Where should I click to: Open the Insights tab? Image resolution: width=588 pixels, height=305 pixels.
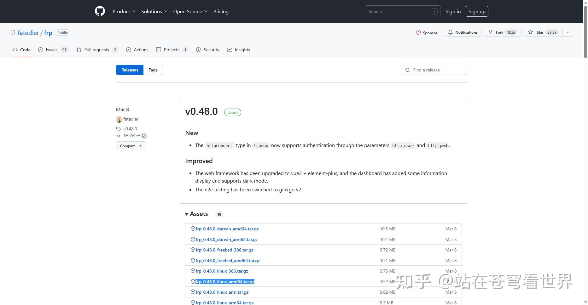point(238,50)
